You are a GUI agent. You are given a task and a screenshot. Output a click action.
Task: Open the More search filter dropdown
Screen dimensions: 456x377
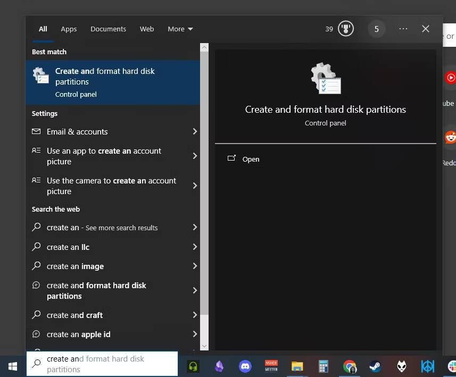[180, 29]
